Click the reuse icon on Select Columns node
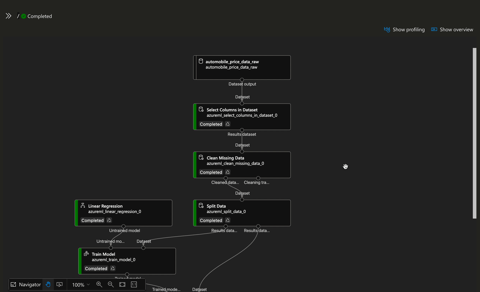Screen dimensions: 480x292 (x=228, y=124)
